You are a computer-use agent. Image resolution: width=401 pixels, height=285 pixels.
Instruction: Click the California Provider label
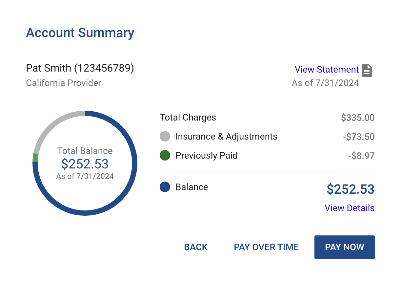(x=63, y=83)
